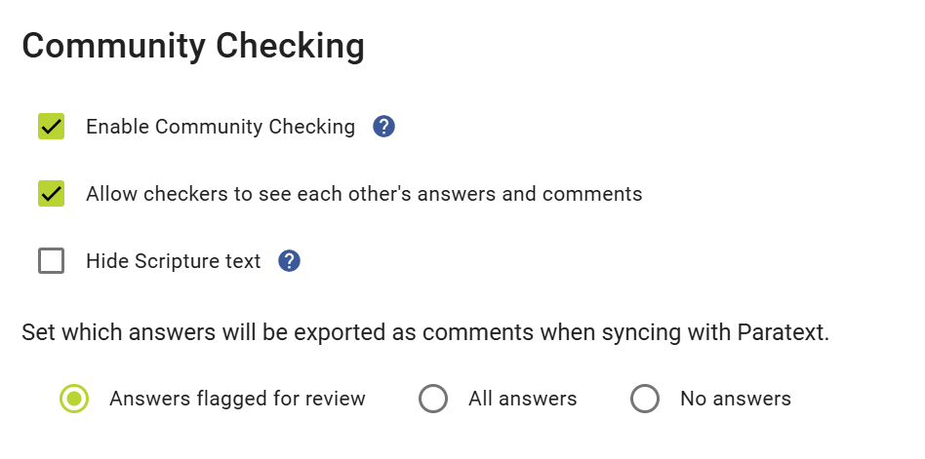Click the Allow checkers label text
925x459 pixels.
(364, 194)
